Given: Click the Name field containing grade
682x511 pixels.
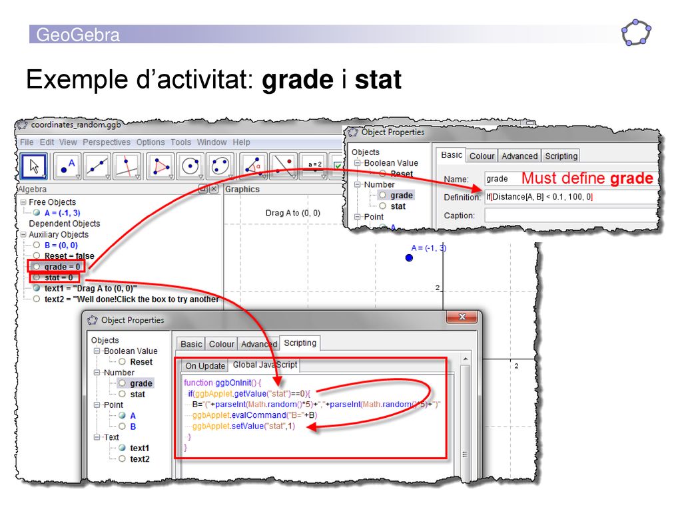Looking at the screenshot, I should [572, 178].
